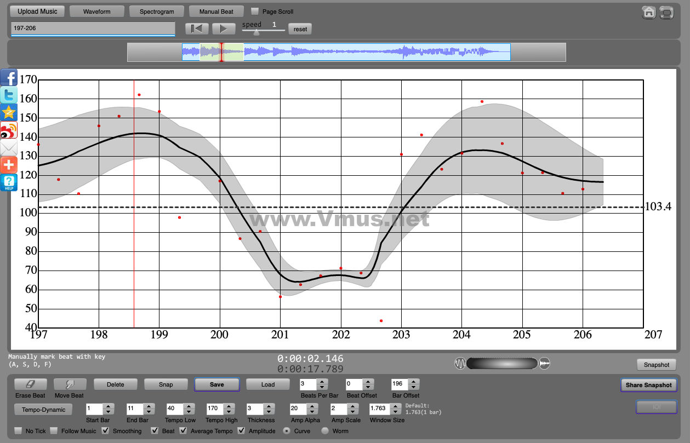Viewport: 690px width, 443px height.
Task: Open the email share icon
Action: coord(9,148)
